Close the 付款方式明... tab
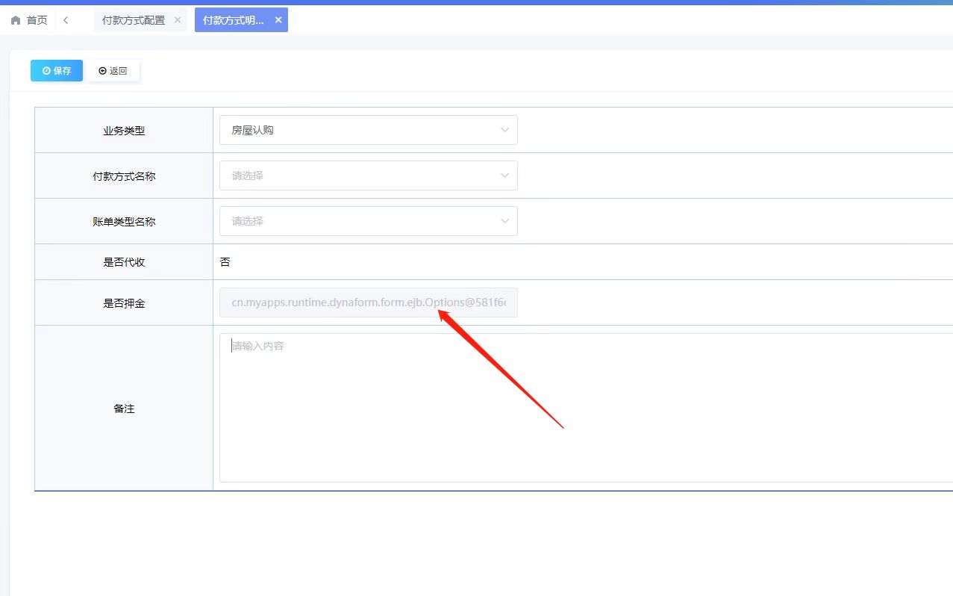 278,20
